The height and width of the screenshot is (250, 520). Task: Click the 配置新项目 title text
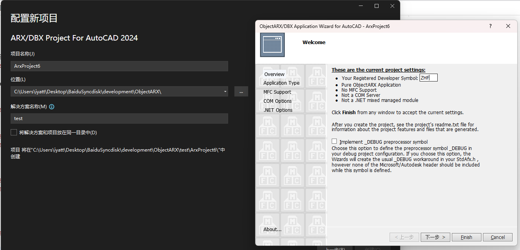point(34,18)
